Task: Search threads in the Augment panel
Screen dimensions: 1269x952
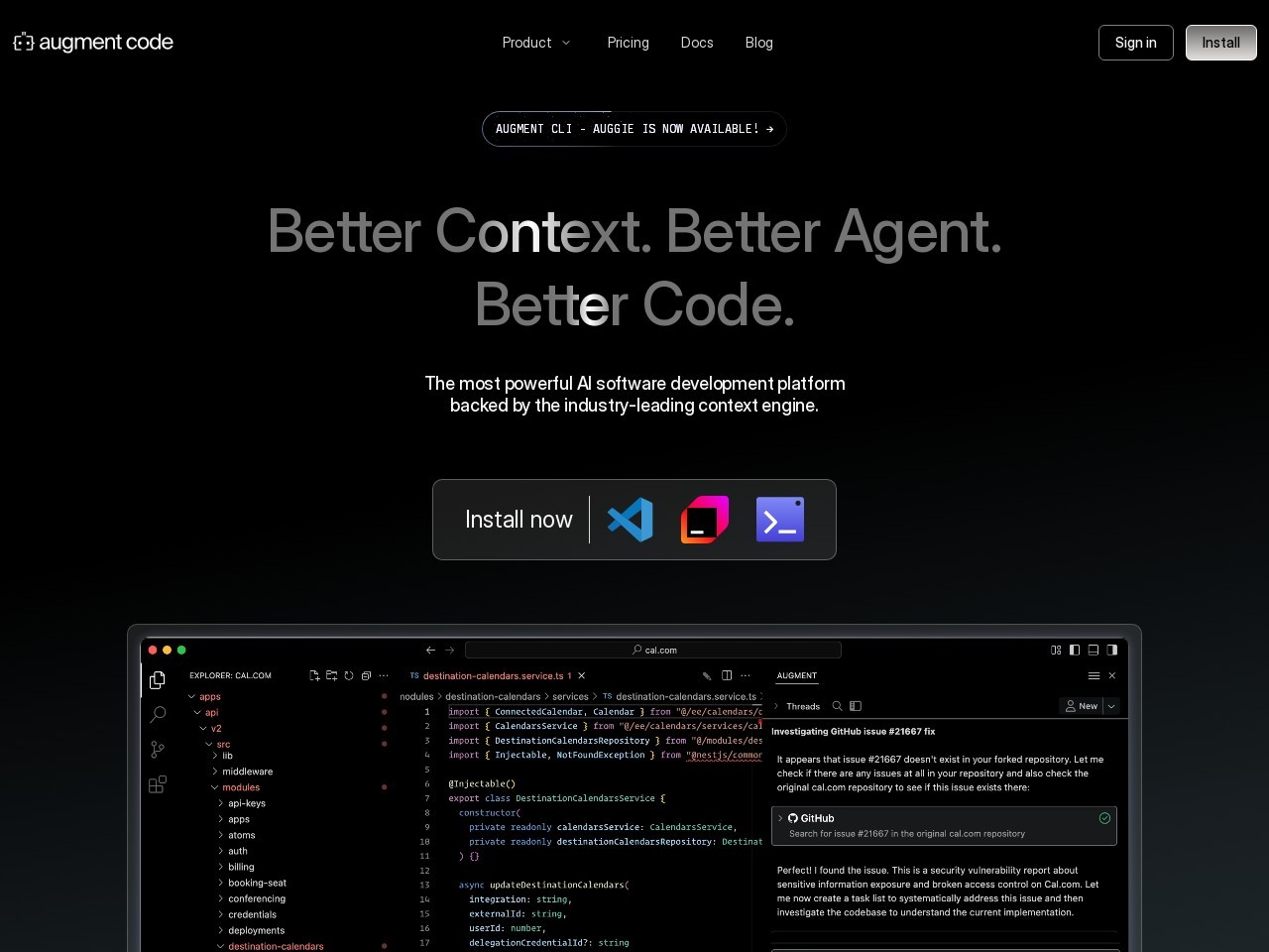Action: 837,706
